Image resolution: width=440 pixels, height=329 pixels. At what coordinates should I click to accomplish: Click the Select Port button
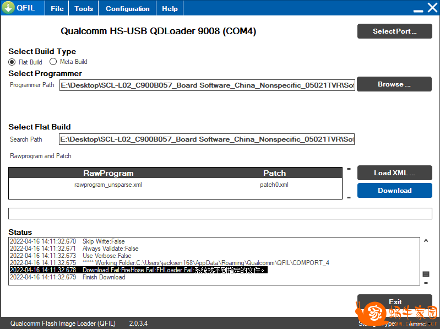point(394,31)
